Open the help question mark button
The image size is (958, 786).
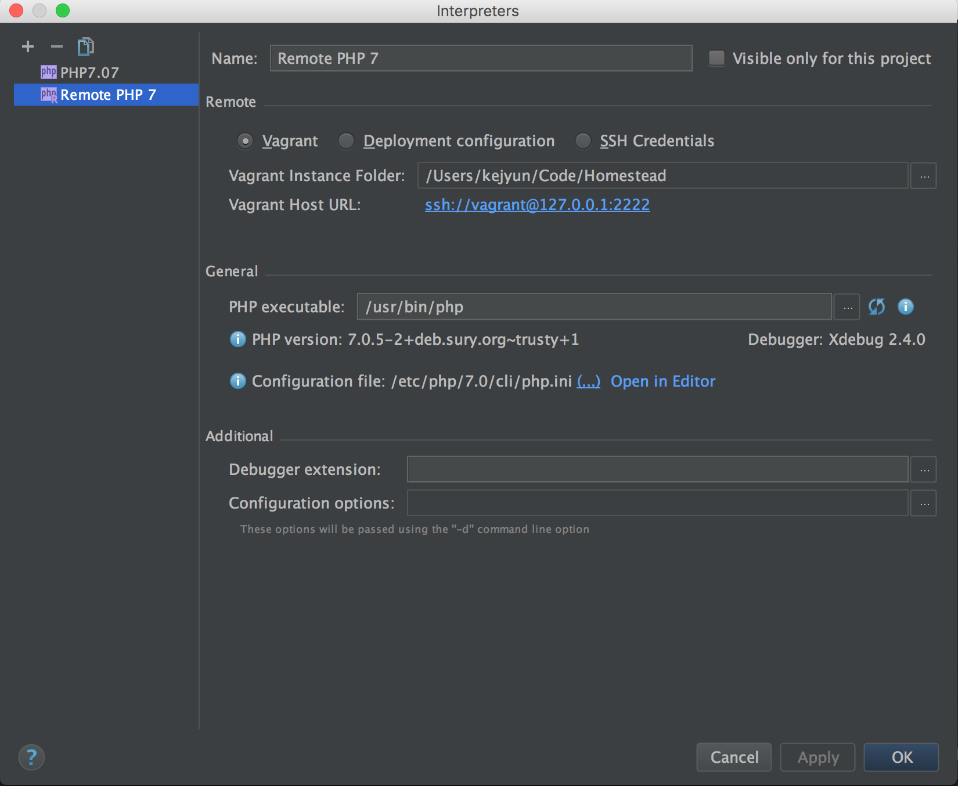click(31, 757)
